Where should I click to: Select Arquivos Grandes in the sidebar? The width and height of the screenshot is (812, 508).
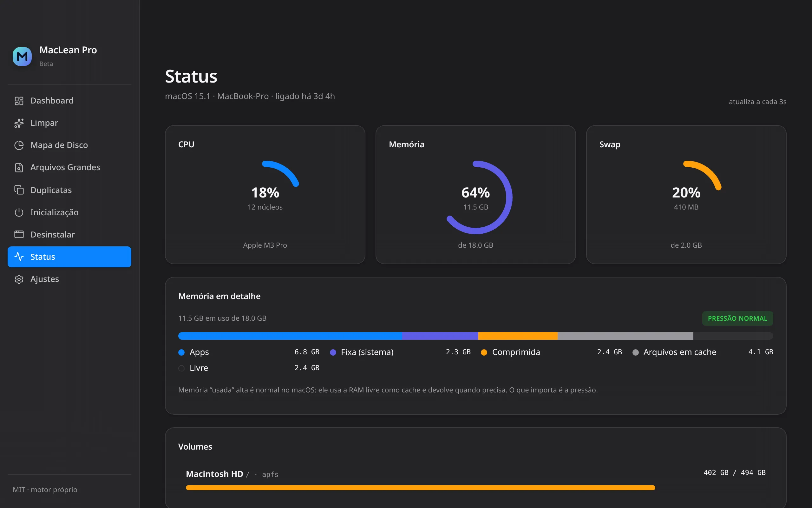[69, 167]
